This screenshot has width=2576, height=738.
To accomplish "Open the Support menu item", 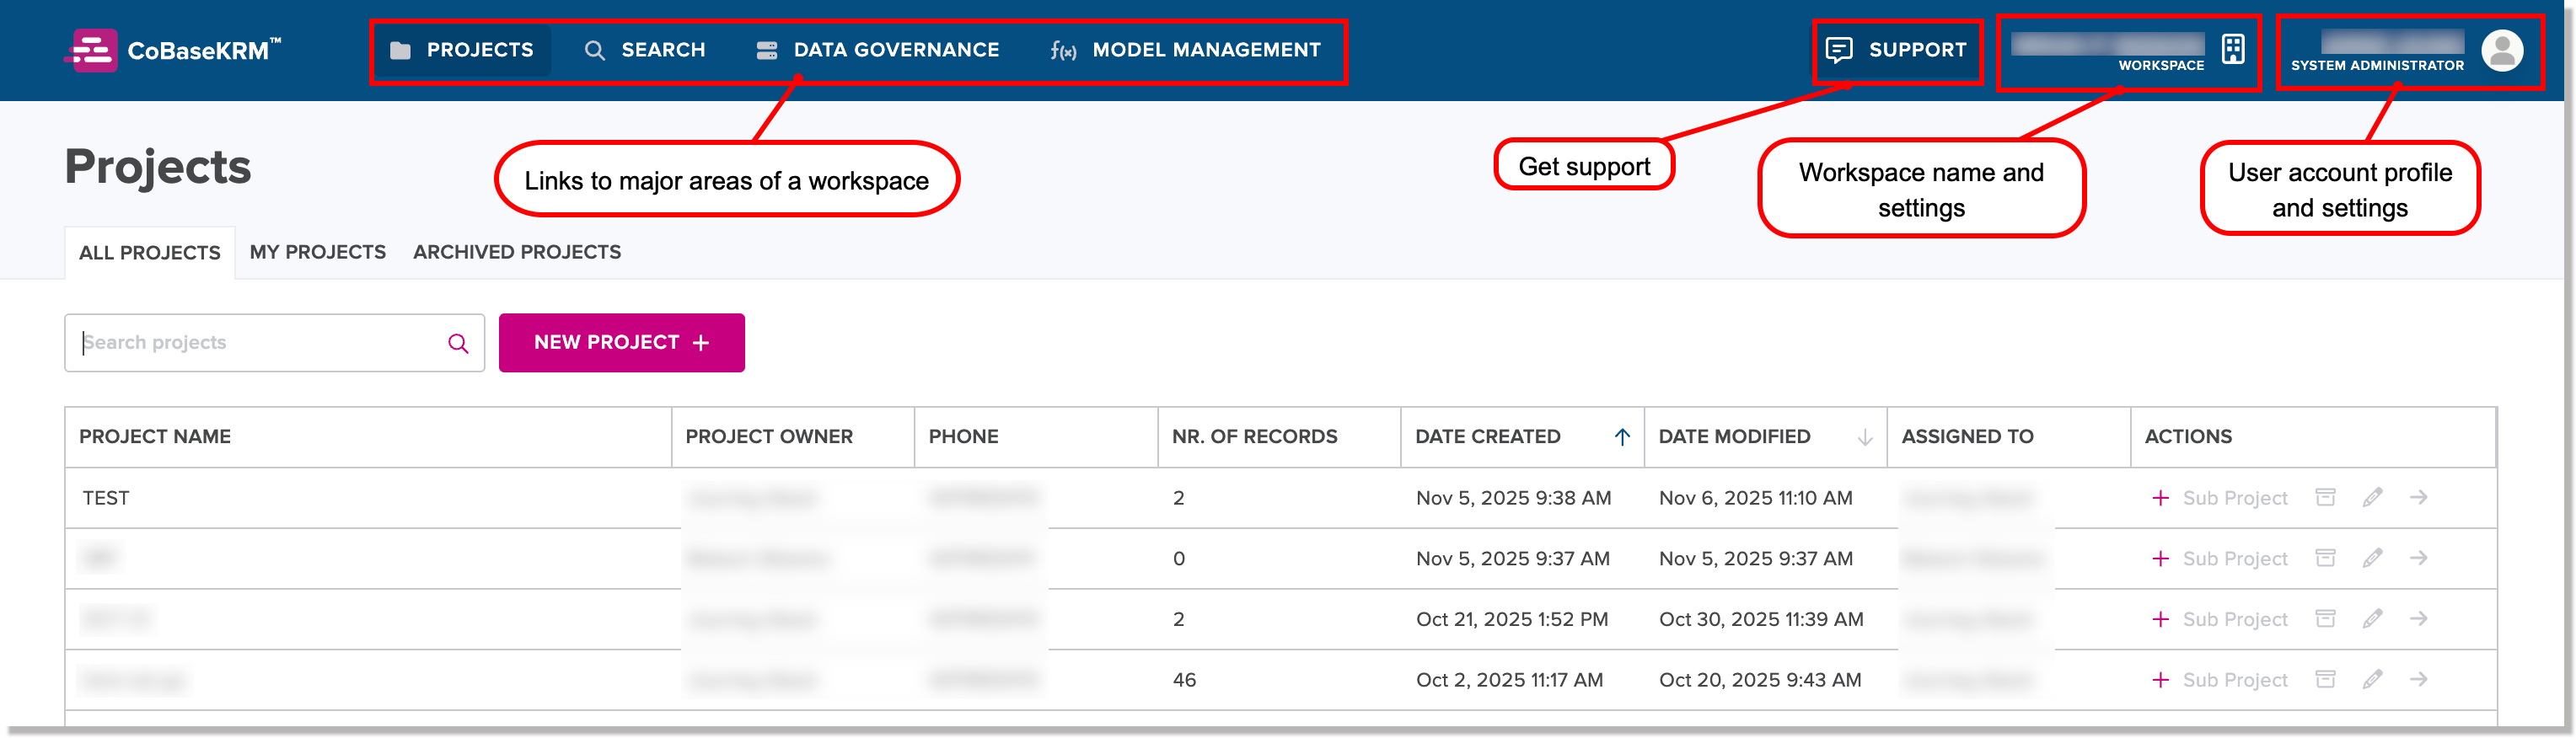I will (1895, 50).
